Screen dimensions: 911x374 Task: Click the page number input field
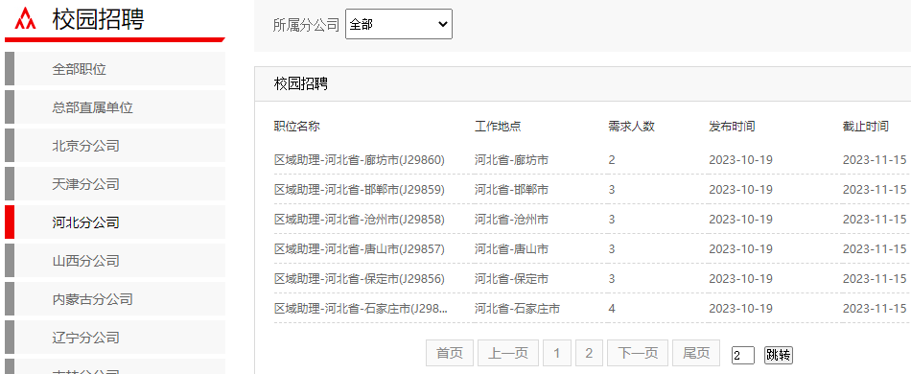(743, 355)
